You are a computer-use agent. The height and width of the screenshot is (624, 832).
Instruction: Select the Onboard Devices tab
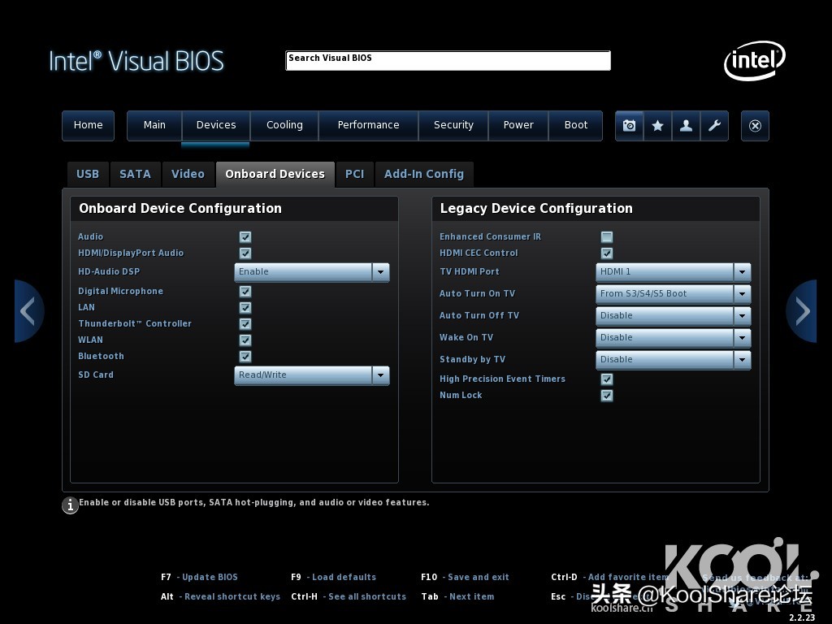[275, 175]
